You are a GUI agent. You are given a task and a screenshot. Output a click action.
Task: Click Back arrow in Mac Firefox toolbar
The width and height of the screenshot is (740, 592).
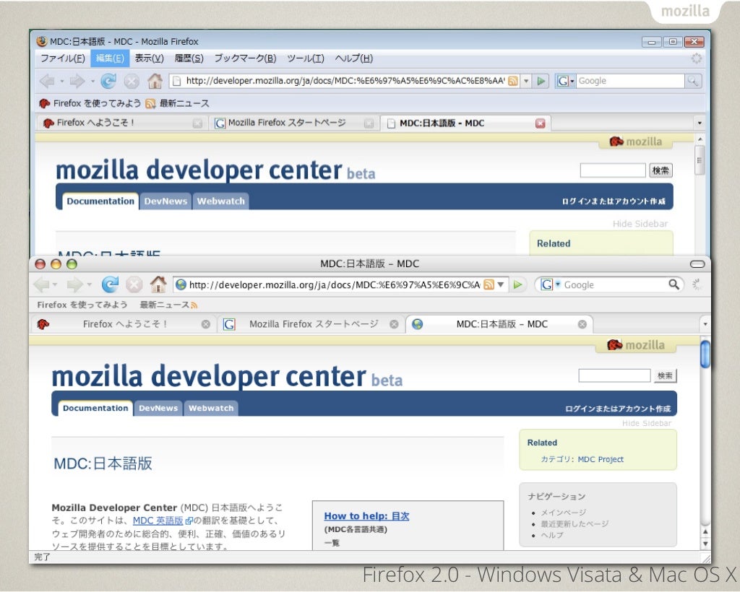click(41, 284)
